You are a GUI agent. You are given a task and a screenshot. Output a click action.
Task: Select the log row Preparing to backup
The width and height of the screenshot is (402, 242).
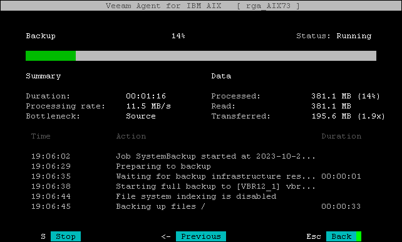point(196,166)
